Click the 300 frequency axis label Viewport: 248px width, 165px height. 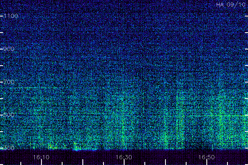(9, 148)
